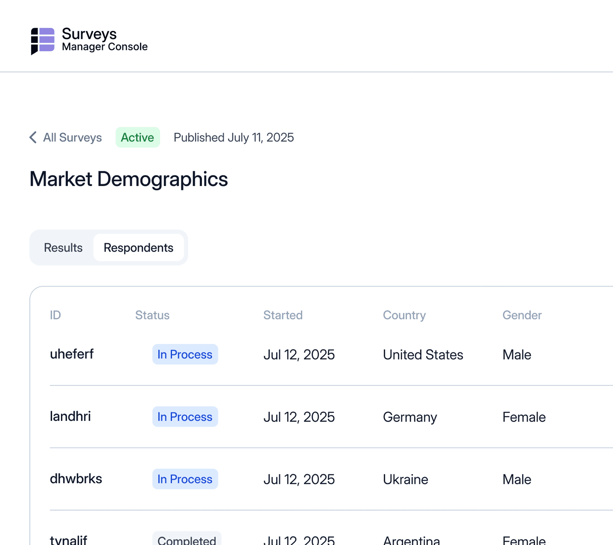
Task: Sort by the Country column header
Action: pos(404,315)
